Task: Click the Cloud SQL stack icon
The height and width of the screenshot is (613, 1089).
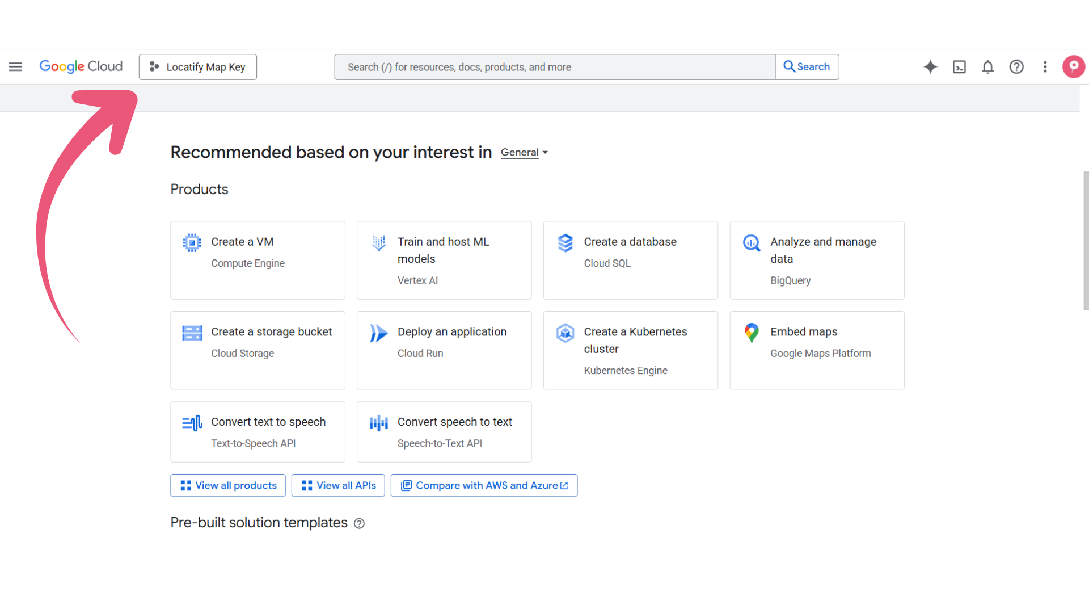Action: [565, 242]
